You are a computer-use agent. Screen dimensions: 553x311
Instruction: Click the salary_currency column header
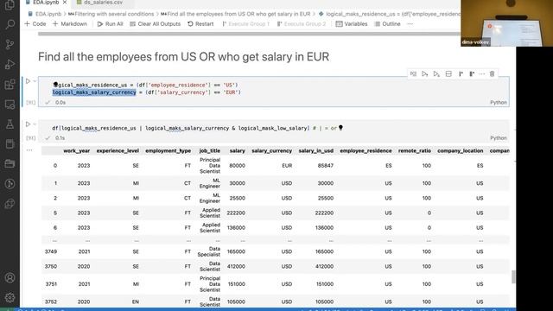coord(271,150)
